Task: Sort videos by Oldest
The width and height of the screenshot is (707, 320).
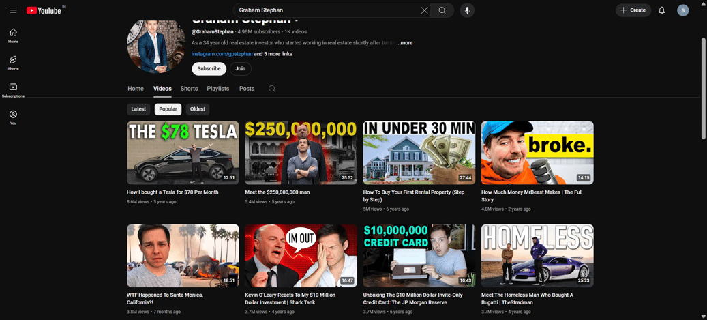Action: click(x=198, y=109)
